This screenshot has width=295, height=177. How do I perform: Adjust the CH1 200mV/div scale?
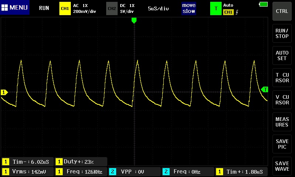[x=84, y=11]
